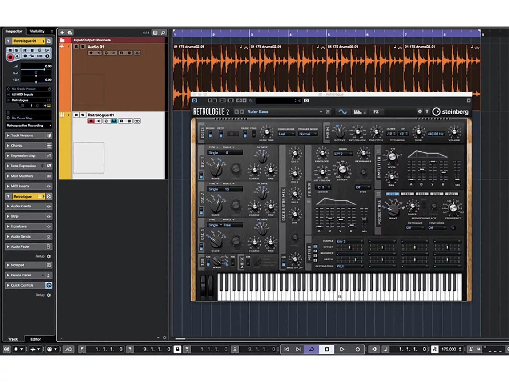Click the Add Track plus icon
The image size is (509, 382).
click(62, 33)
